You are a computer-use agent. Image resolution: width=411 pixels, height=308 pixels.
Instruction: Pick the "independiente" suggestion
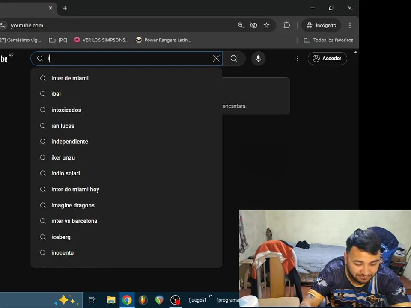coord(126,142)
